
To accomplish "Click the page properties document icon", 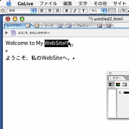I will 13,33.
